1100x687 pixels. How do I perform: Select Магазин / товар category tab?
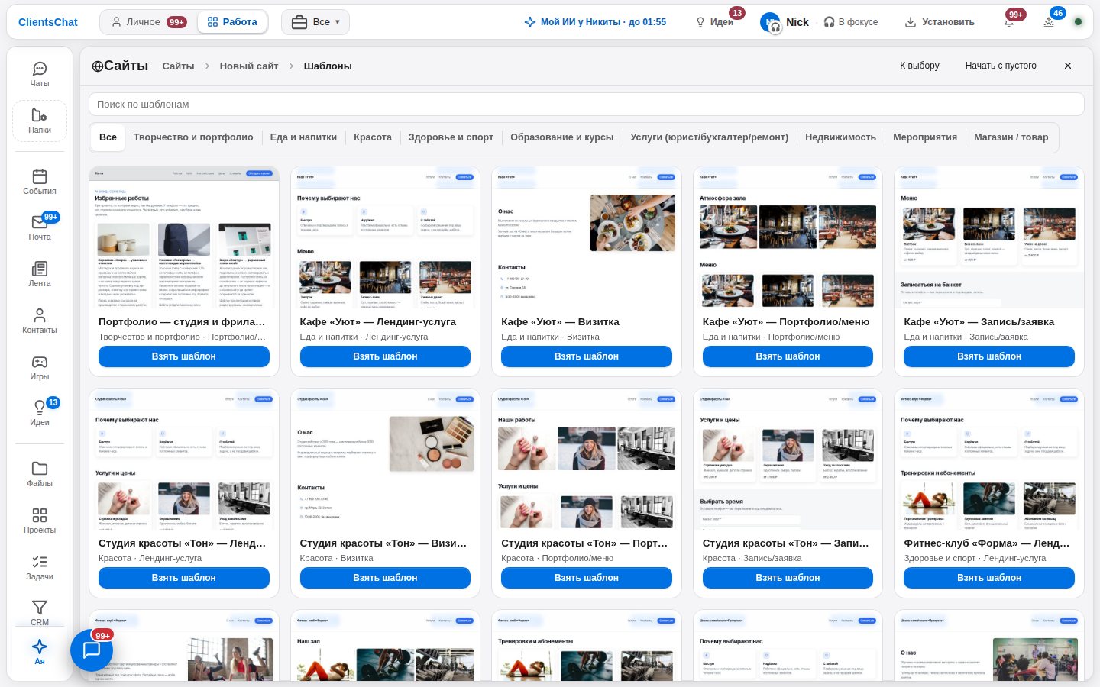coord(1011,137)
